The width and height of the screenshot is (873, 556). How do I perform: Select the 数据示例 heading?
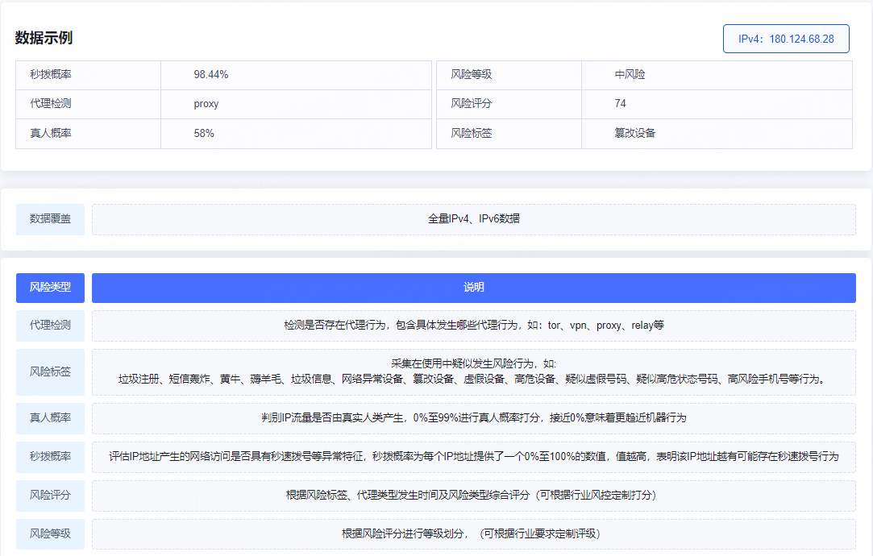tap(44, 38)
